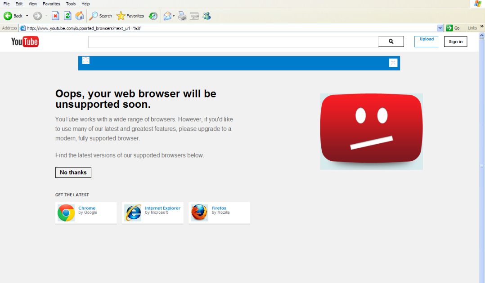Screen dimensions: 485x283
Task: Click the Print icon
Action: pyautogui.click(x=182, y=16)
